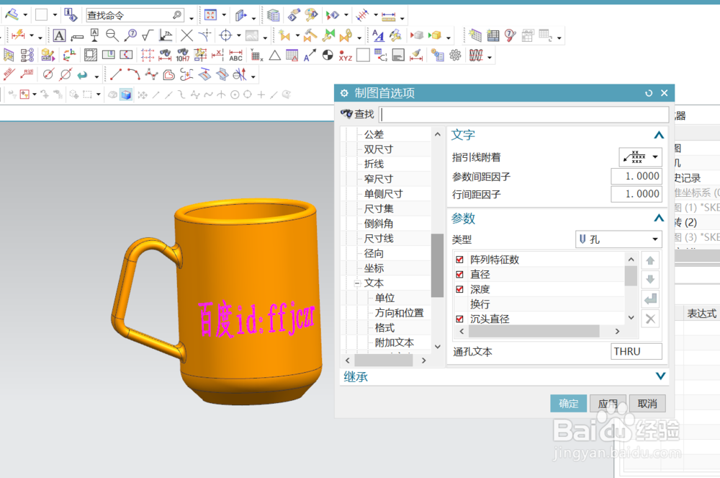Open the 指引线附着 dropdown
The height and width of the screenshot is (478, 720).
click(640, 157)
